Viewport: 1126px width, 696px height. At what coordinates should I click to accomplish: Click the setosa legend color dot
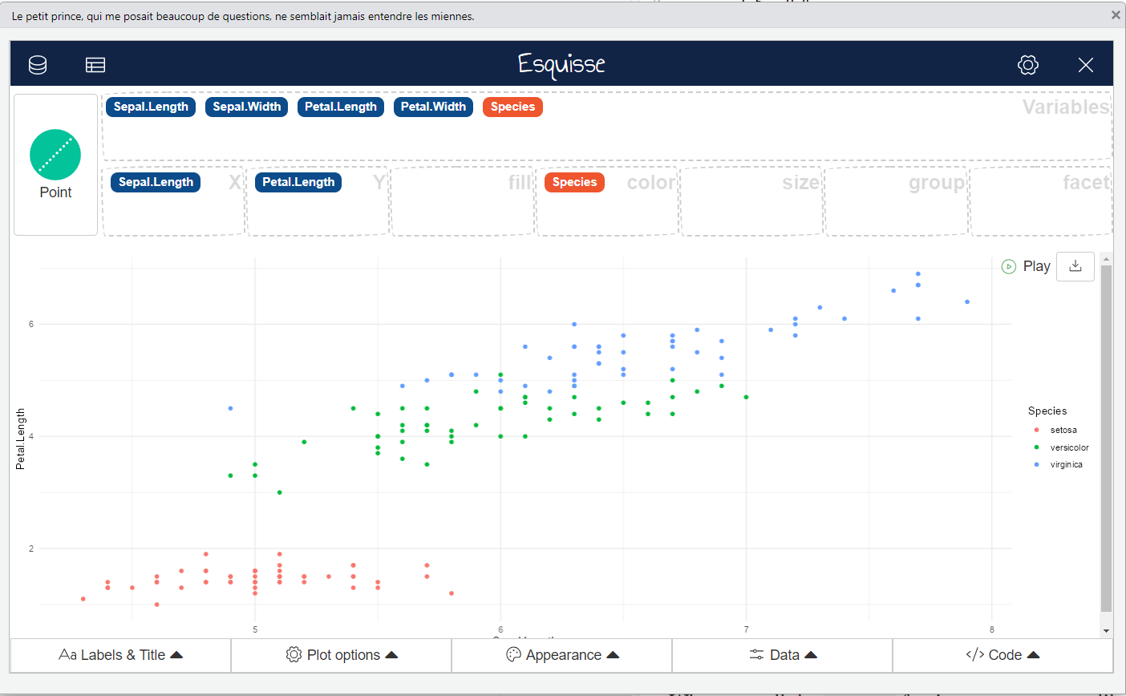pyautogui.click(x=1037, y=431)
